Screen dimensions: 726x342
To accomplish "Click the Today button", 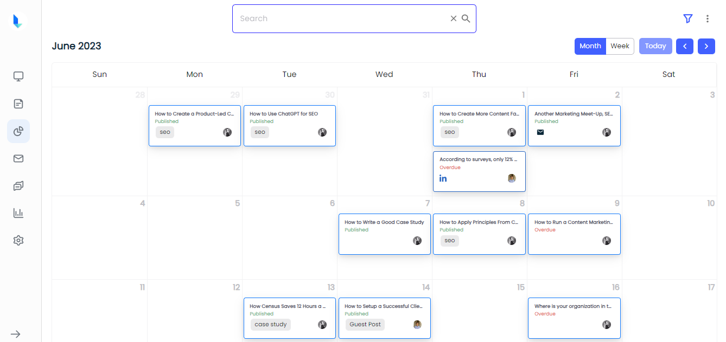I will pos(655,46).
